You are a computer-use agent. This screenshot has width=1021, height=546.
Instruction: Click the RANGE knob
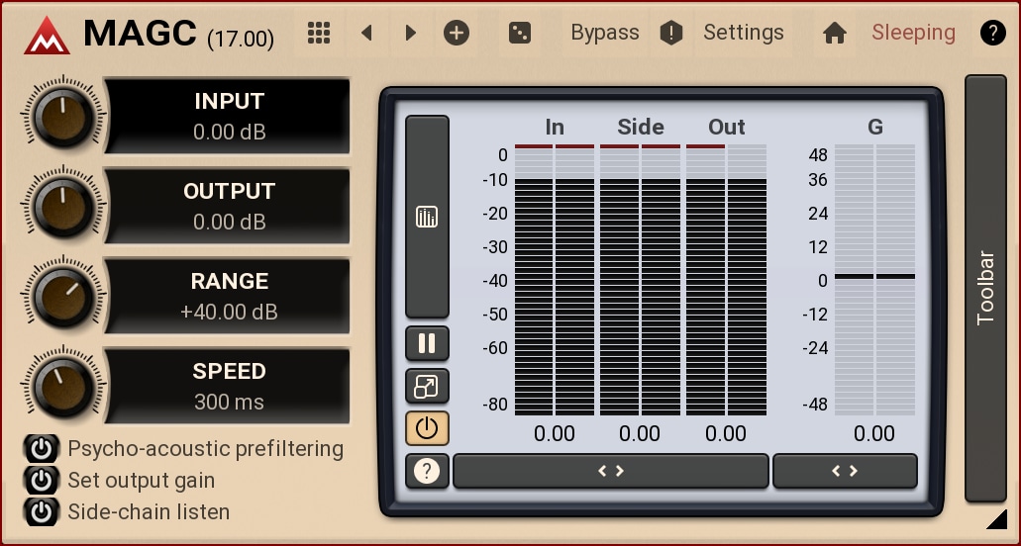pyautogui.click(x=62, y=296)
